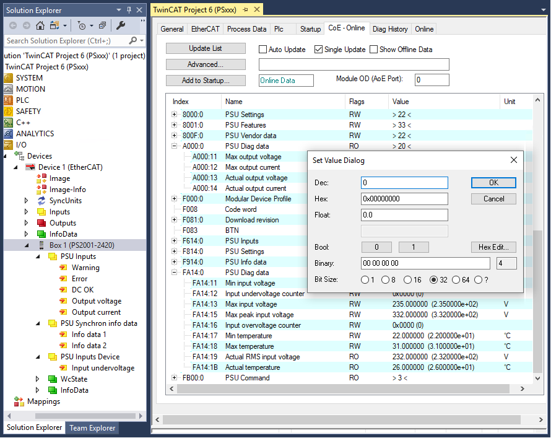Viewport: 551px width, 438px height.
Task: Click the Advanced... button
Action: click(x=206, y=64)
